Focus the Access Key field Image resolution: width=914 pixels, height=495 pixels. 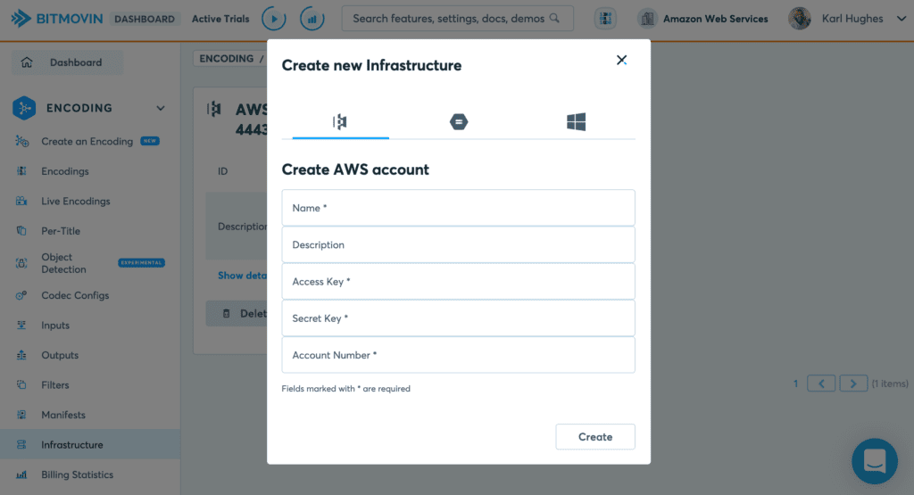[458, 281]
